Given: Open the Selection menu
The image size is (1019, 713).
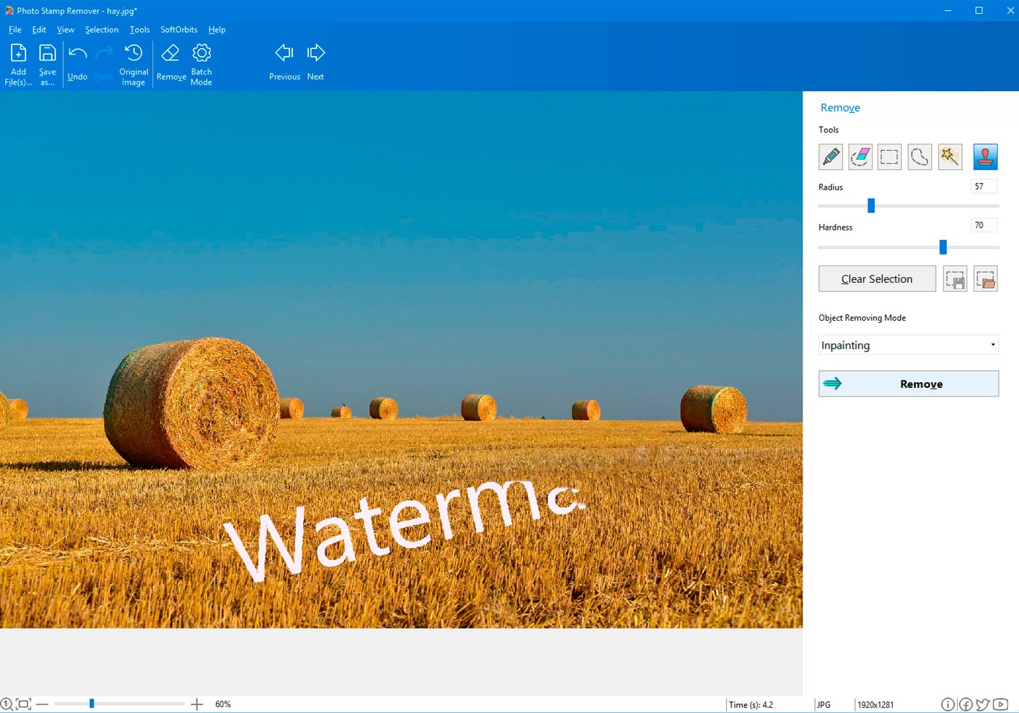Looking at the screenshot, I should 101,30.
